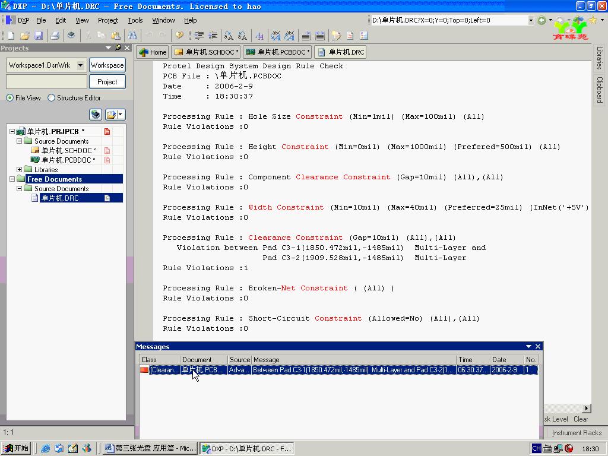Click the CH language indicator in tray
Image resolution: width=608 pixels, height=456 pixels.
[536, 448]
